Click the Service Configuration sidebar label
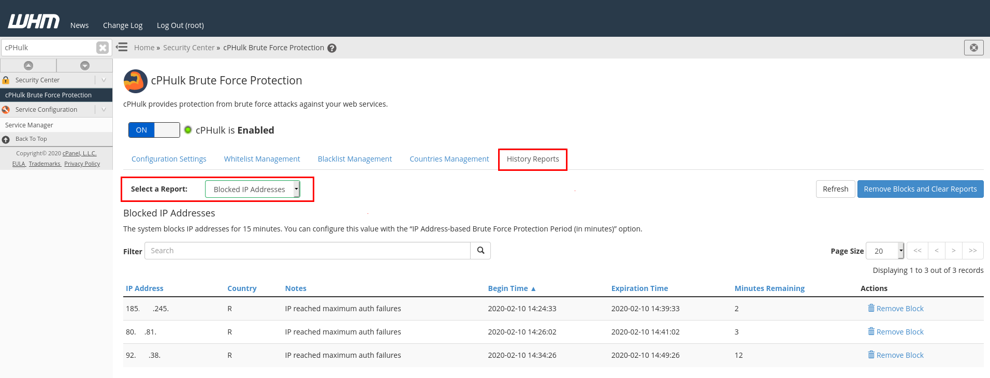This screenshot has height=378, width=990. click(46, 110)
